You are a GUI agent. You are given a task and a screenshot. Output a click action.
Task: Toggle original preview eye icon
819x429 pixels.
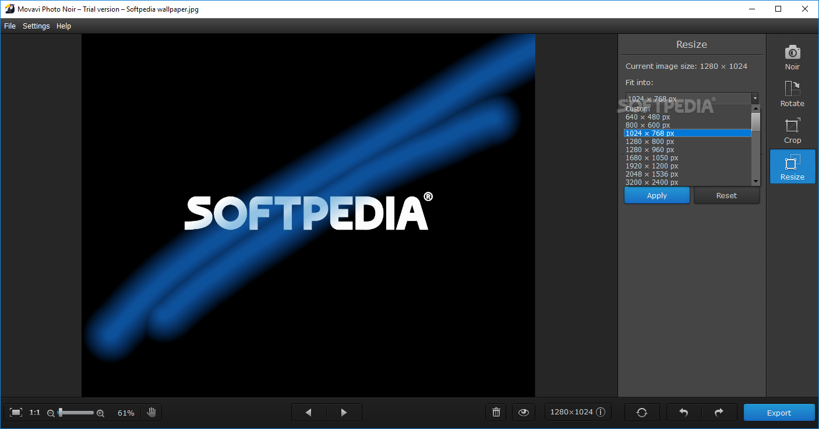click(x=524, y=413)
